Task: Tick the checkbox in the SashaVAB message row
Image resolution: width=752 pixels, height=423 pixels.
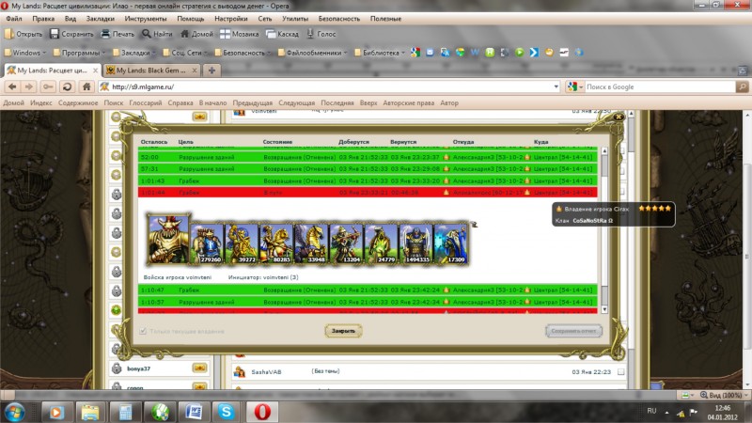Action: tap(620, 371)
